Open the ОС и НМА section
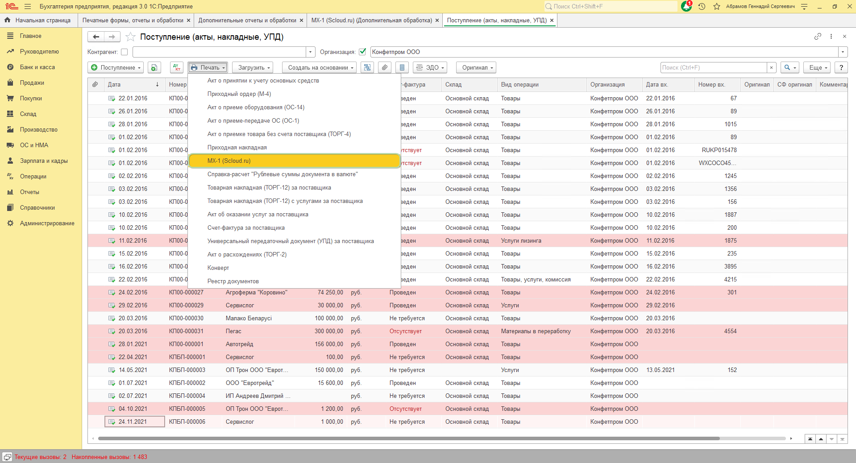 (x=34, y=145)
